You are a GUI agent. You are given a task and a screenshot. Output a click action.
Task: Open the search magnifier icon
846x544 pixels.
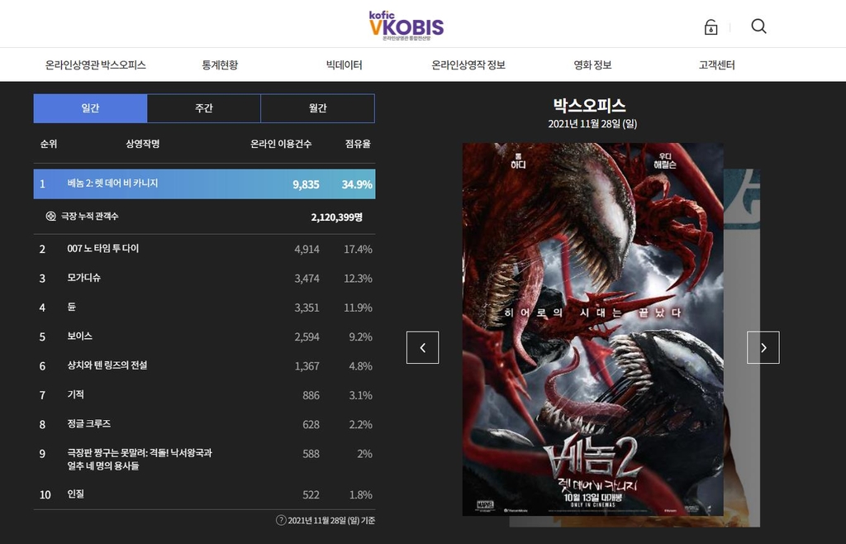tap(758, 26)
